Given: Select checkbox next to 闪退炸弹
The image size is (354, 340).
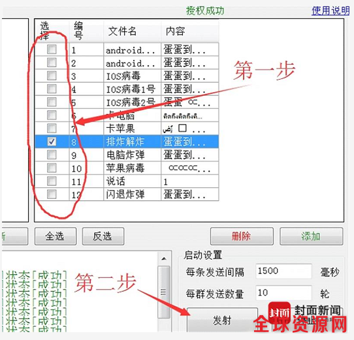Looking at the screenshot, I should tap(52, 194).
